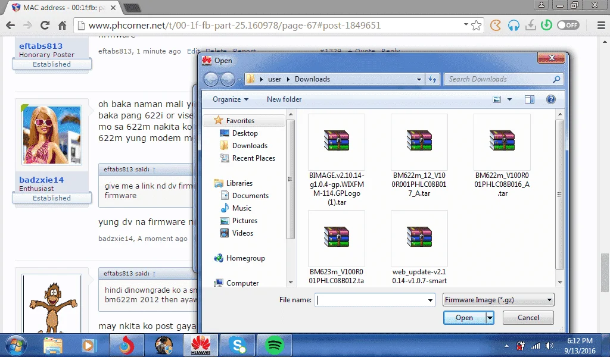Click the 'user' breadcrumb in path bar
The height and width of the screenshot is (357, 610).
(x=275, y=79)
